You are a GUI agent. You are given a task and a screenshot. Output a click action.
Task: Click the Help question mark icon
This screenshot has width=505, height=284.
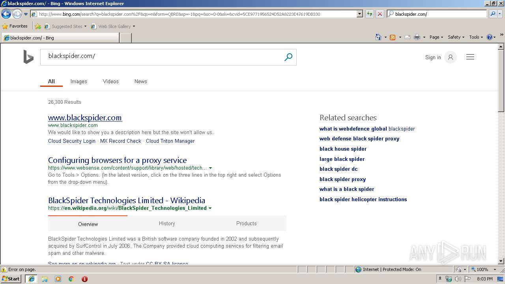click(490, 37)
